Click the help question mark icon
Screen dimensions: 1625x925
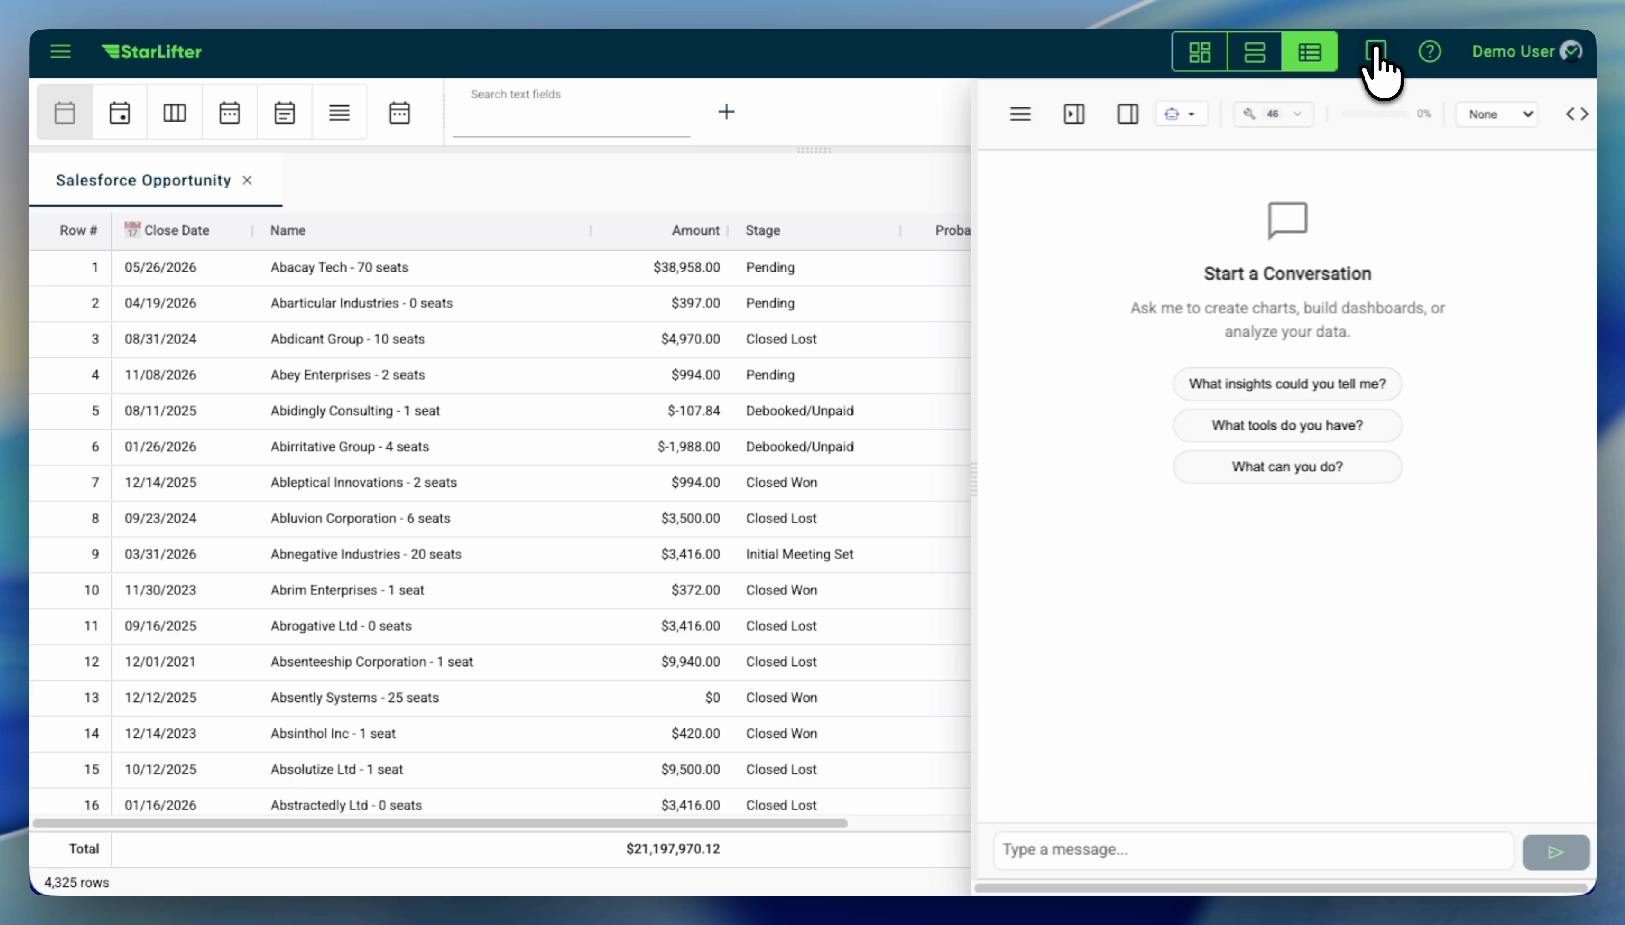[1429, 51]
